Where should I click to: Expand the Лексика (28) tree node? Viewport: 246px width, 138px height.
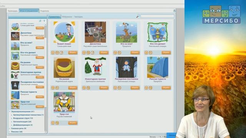pyautogui.click(x=10, y=132)
